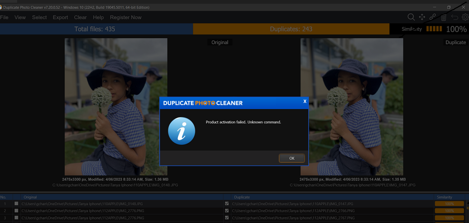This screenshot has width=469, height=223.
Task: Click the chain link icon in toolbar
Action: pos(432,17)
